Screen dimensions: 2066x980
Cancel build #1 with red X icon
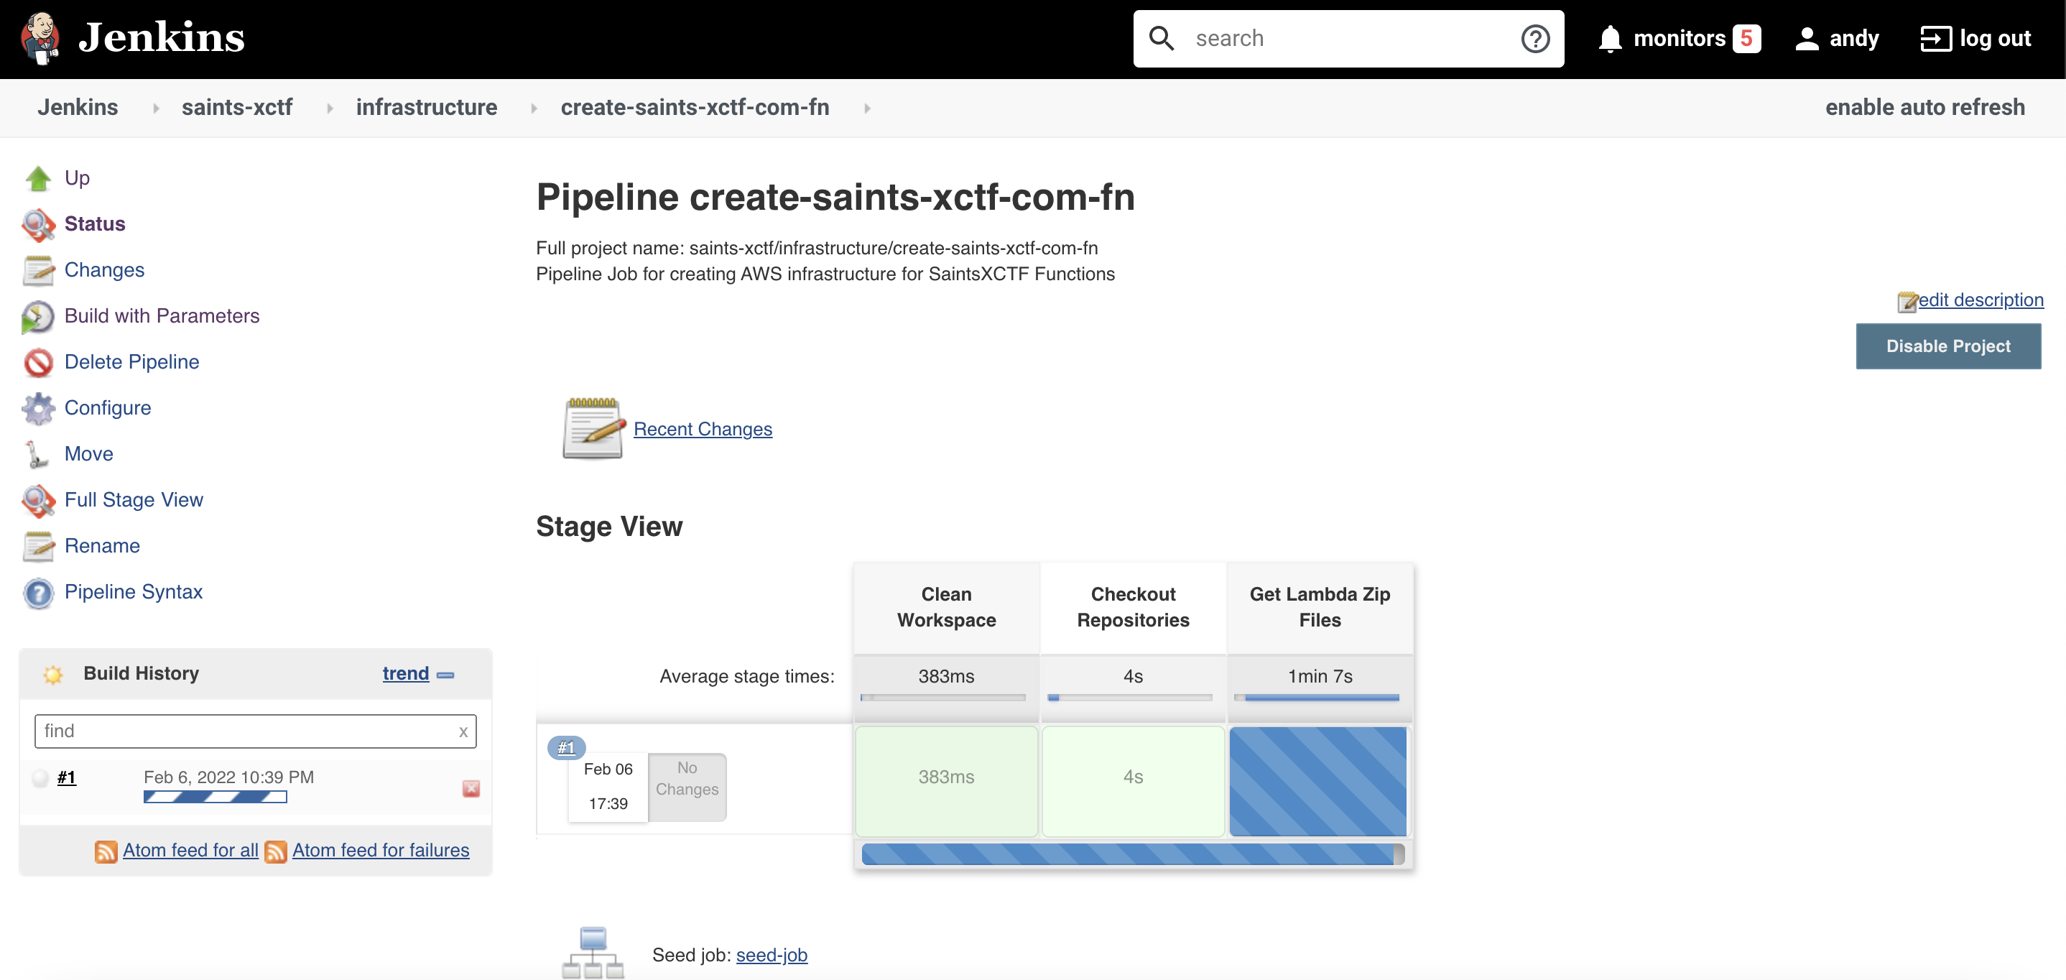click(471, 788)
